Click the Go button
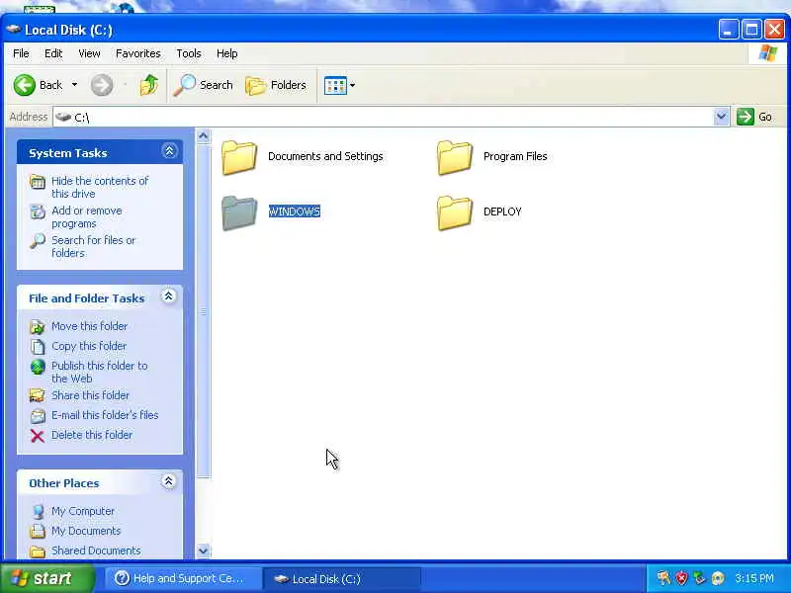 pyautogui.click(x=754, y=117)
